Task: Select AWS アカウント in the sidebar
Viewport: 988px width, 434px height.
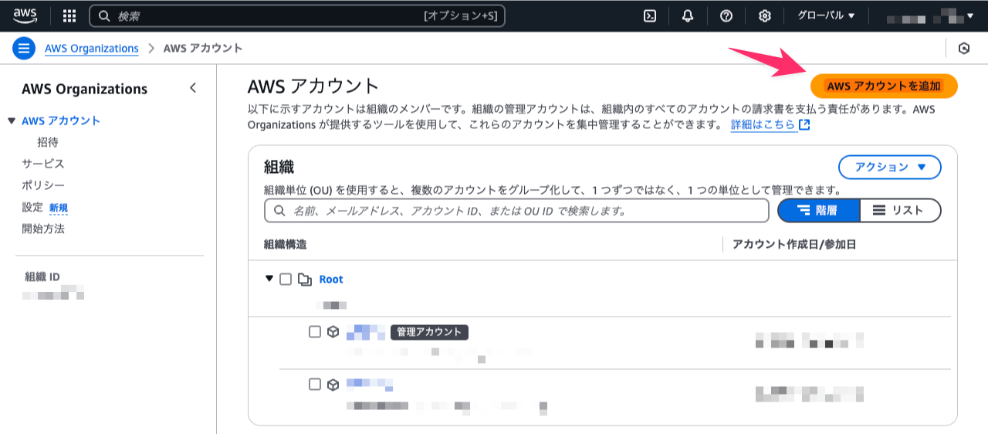Action: (61, 121)
